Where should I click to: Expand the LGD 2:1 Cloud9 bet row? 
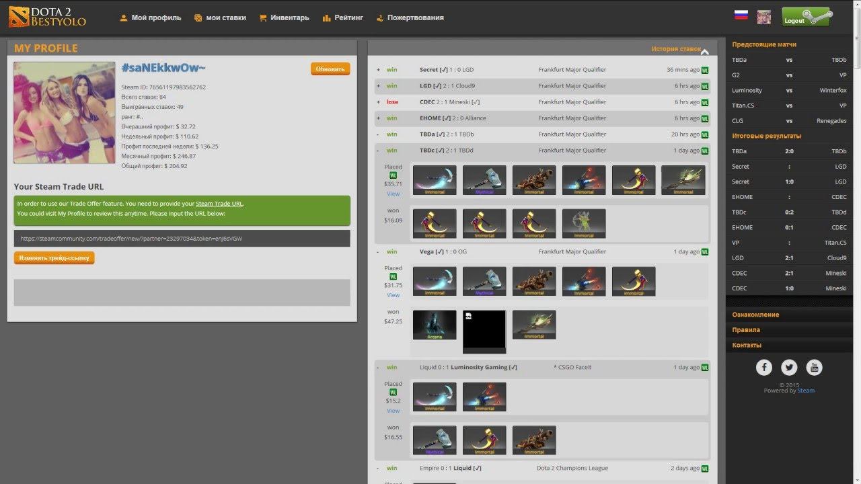(x=378, y=86)
